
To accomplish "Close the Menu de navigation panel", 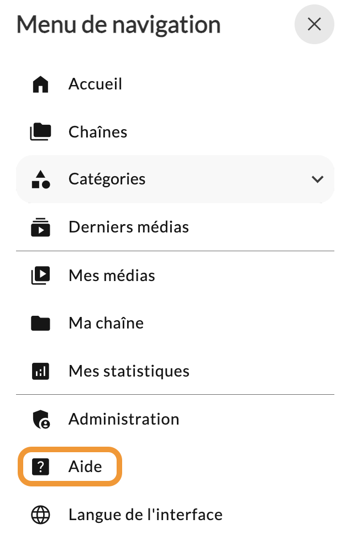I will [314, 24].
